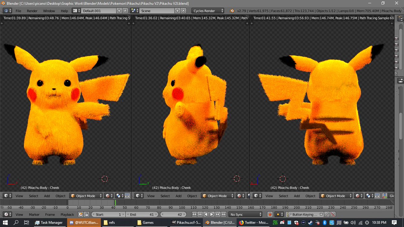Click the delete keyframe icon
This screenshot has width=404, height=227.
[x=333, y=214]
